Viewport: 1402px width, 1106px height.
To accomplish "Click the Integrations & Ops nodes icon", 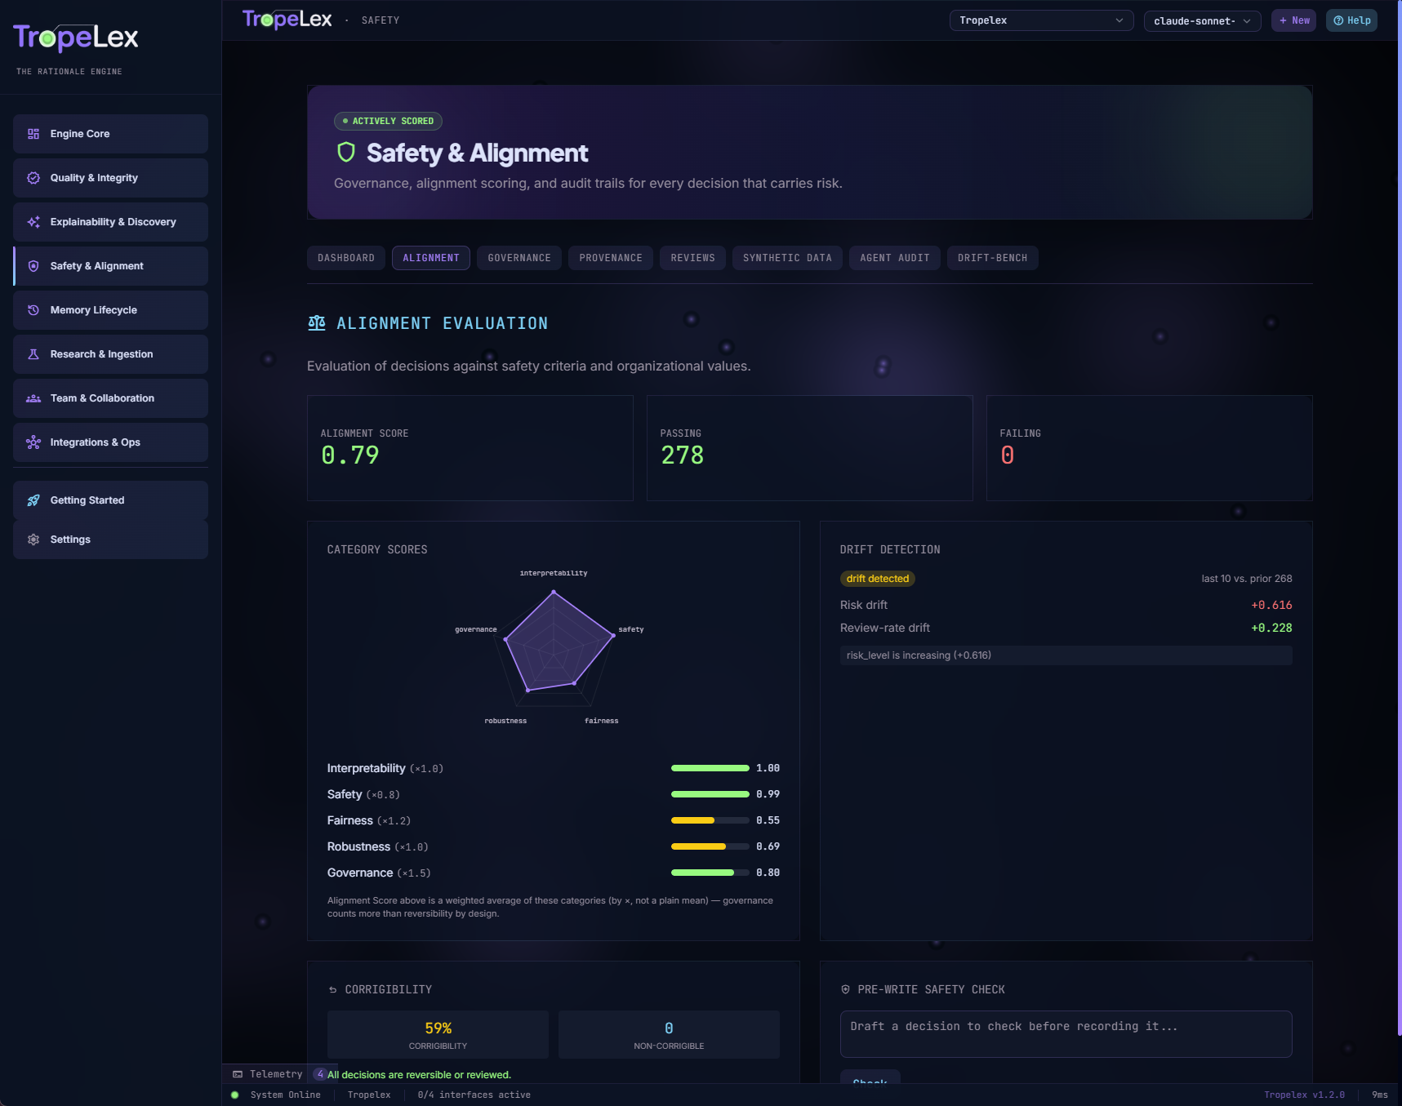I will pos(33,442).
